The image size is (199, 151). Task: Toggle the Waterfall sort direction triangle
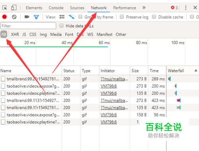click(196, 70)
